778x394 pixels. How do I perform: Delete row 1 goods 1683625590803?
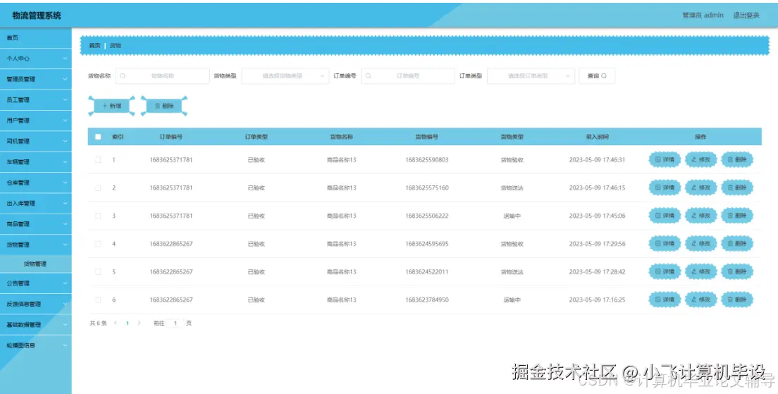[x=737, y=160]
